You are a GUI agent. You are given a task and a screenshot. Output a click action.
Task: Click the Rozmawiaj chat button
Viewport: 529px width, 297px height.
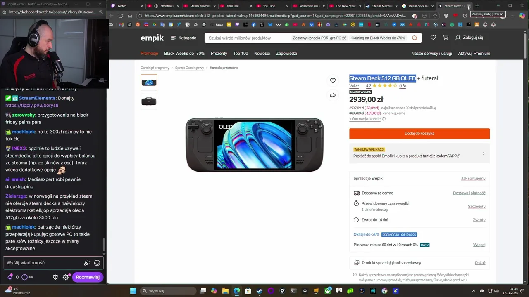[88, 277]
